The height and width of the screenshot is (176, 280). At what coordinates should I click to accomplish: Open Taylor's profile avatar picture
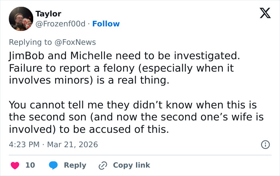(x=20, y=19)
